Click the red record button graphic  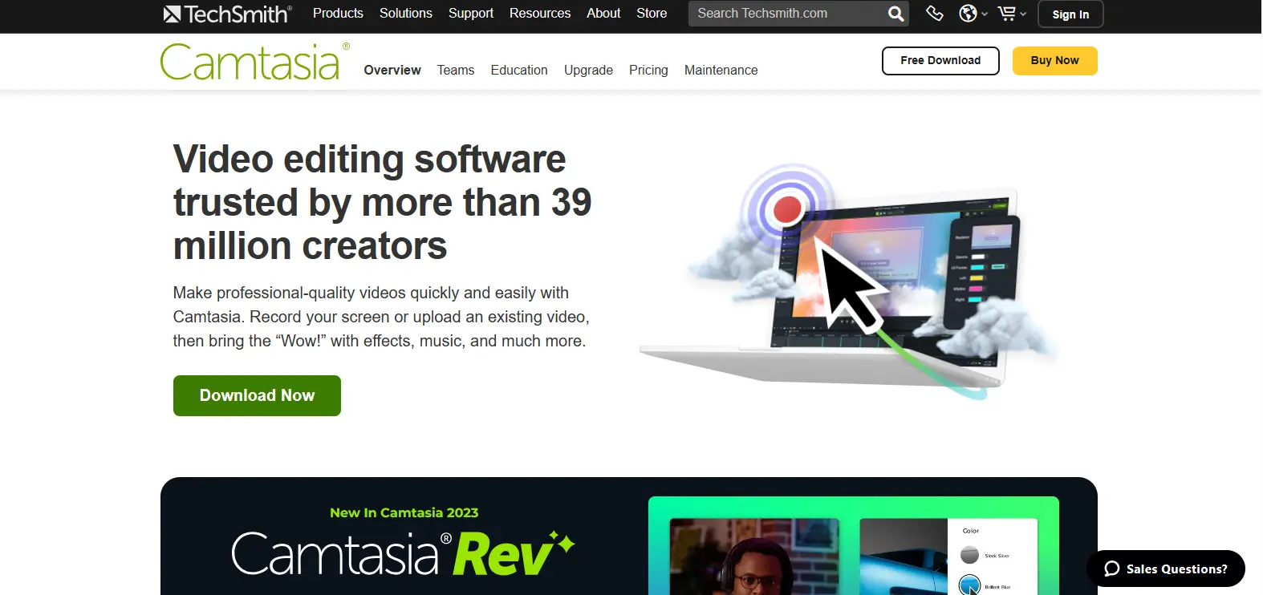787,209
